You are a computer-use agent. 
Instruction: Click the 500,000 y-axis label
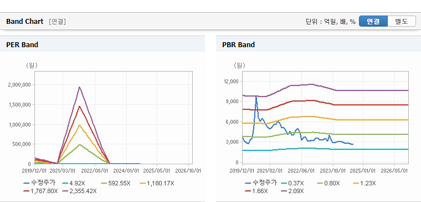tap(22, 144)
